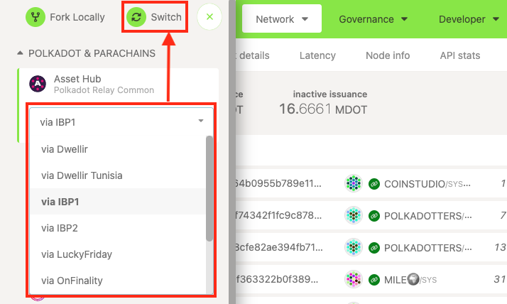Click the Switch refresh icon
The height and width of the screenshot is (304, 507).
(136, 17)
